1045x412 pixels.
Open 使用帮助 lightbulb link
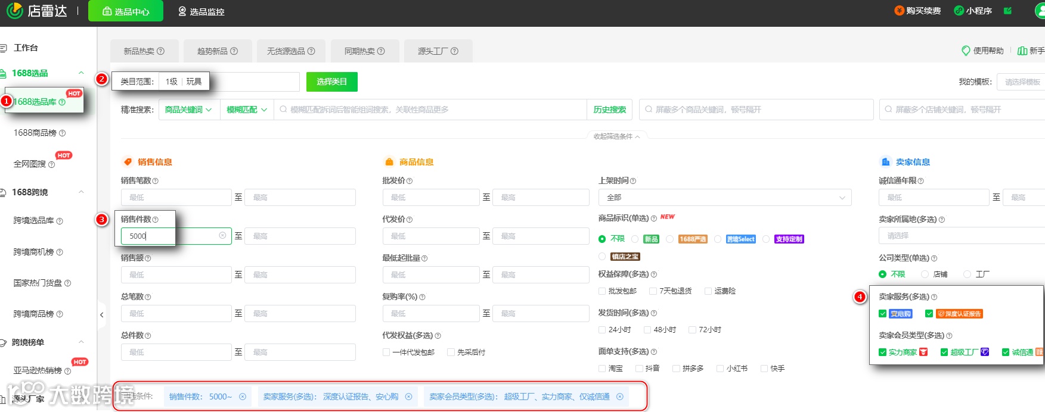point(982,51)
